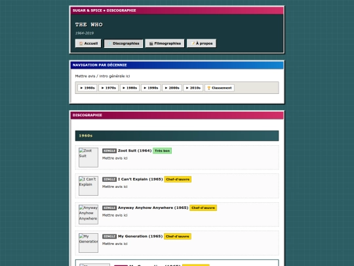The height and width of the screenshot is (266, 354).
Task: Click Chef-d'œuvre badge for Anyway Anyhow Anywhere
Action: (x=203, y=208)
